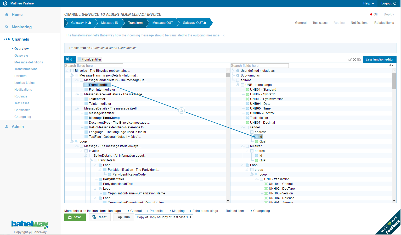The width and height of the screenshot is (401, 235).
Task: Click the PartyIdentificationCode field icon
Action: pos(110,174)
